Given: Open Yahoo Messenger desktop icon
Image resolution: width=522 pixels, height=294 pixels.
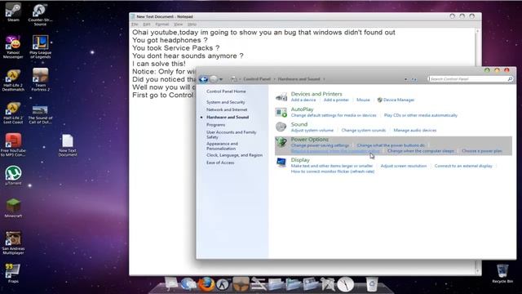Looking at the screenshot, I should tap(13, 47).
